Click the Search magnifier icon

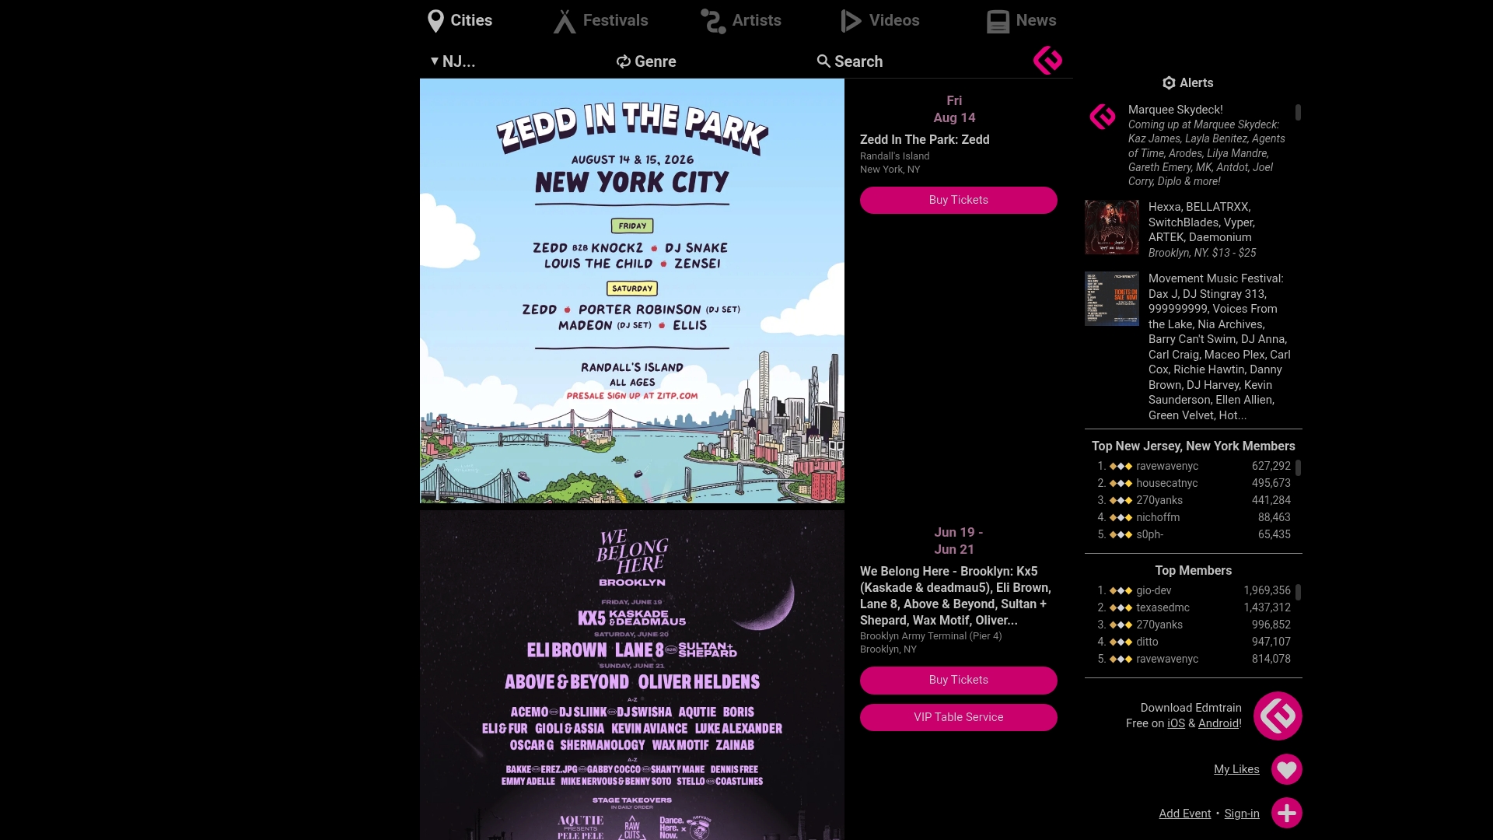point(823,61)
